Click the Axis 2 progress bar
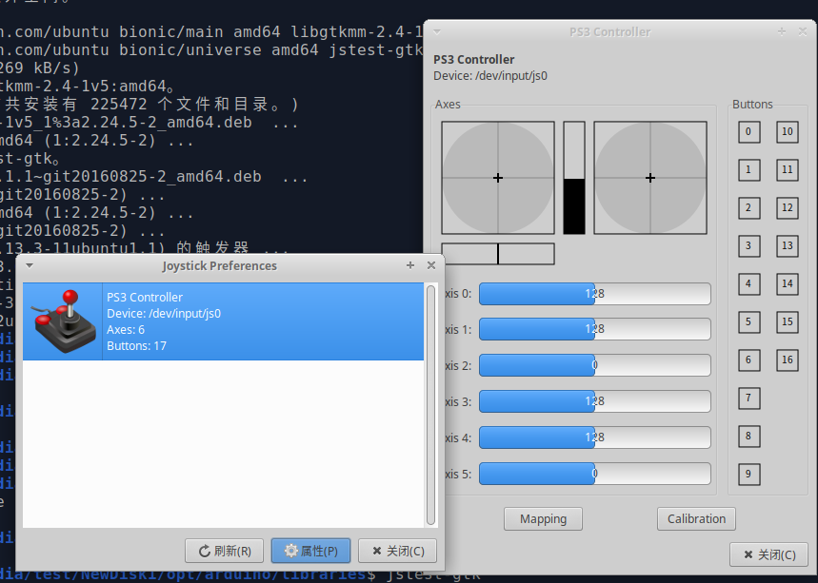 (x=595, y=365)
